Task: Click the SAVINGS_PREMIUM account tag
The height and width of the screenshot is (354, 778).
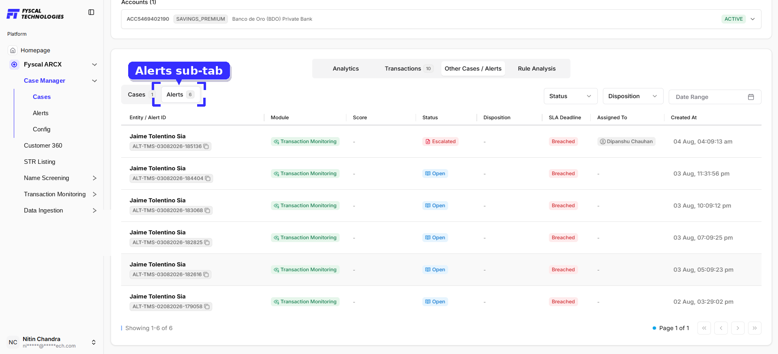Action: [200, 19]
